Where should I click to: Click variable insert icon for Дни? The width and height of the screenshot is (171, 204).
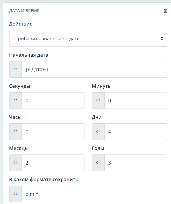pos(98,132)
